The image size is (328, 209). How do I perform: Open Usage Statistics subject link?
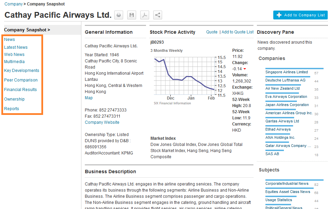[278, 200]
